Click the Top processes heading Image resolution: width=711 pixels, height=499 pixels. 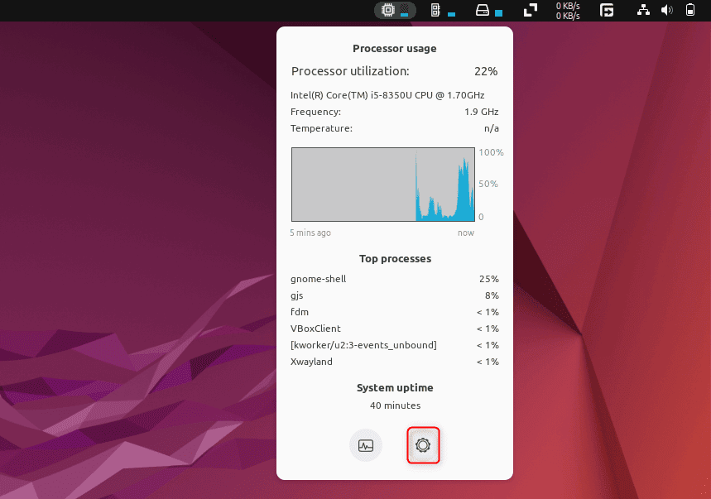point(395,259)
